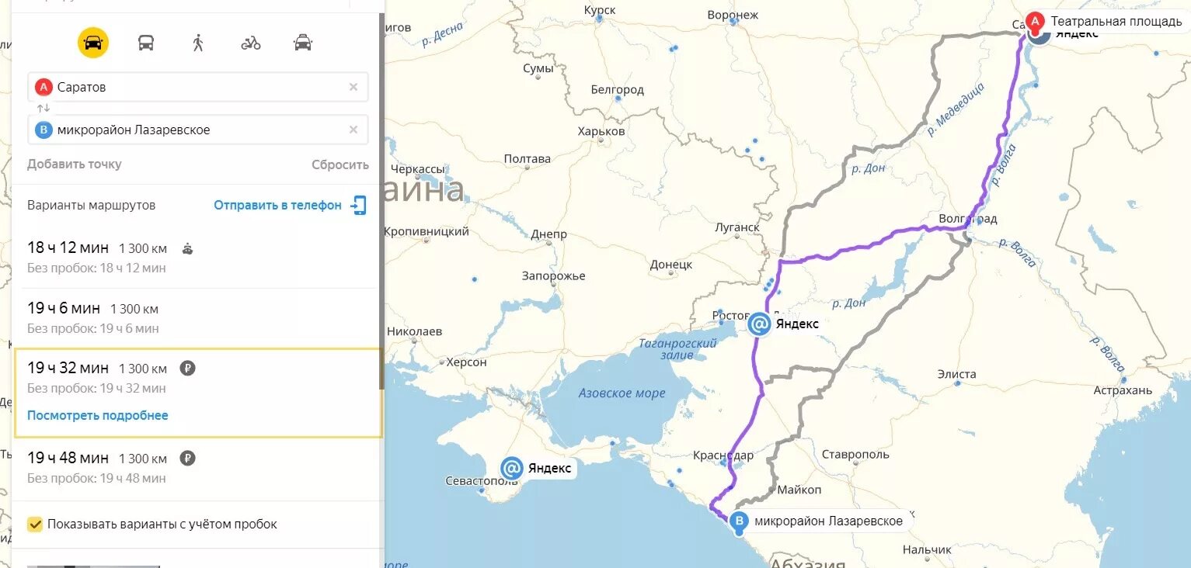Click the Донецк city label on map
The image size is (1191, 568).
(x=671, y=265)
